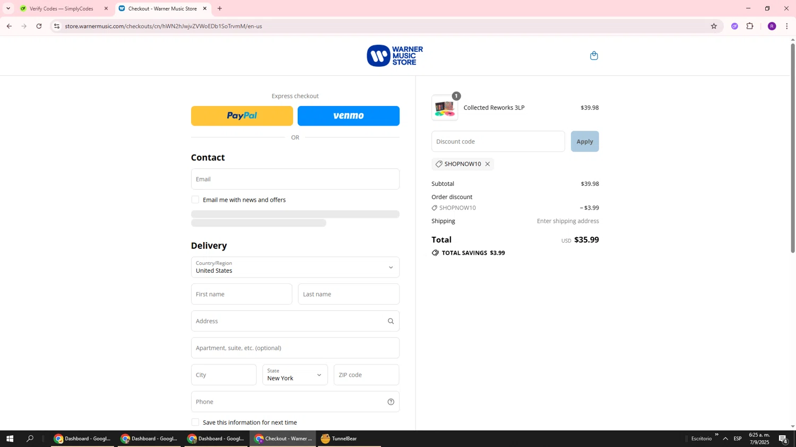Image resolution: width=796 pixels, height=447 pixels.
Task: Go back to the previous page
Action: click(9, 26)
